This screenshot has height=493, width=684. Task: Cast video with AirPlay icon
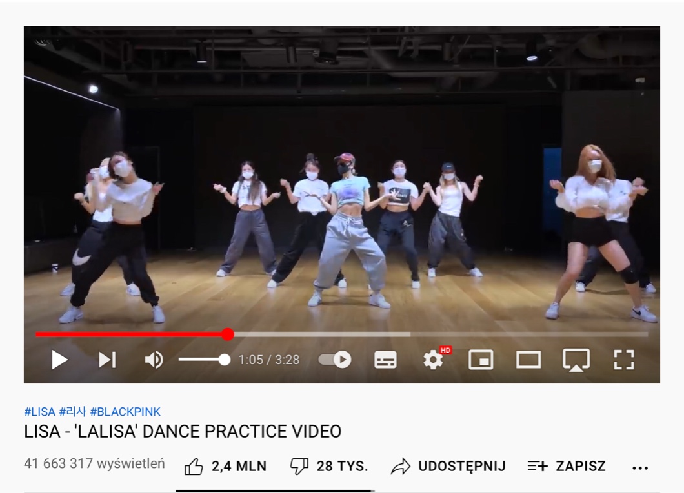coord(576,360)
